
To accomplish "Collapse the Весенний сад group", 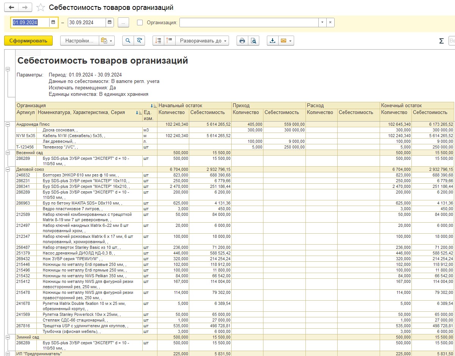I will tap(8, 153).
